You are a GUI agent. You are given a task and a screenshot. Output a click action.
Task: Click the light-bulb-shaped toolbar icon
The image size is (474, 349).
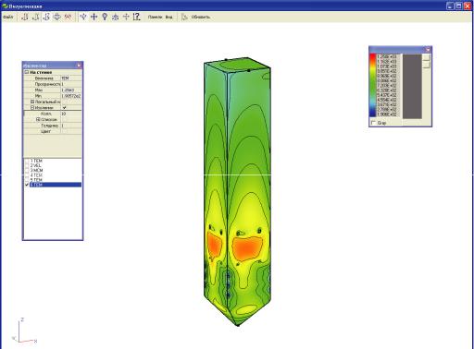point(105,17)
